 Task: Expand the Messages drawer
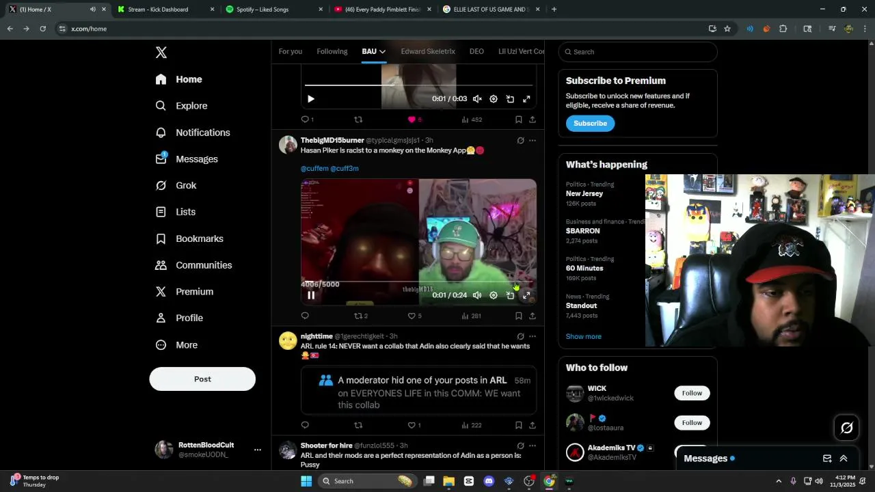844,459
